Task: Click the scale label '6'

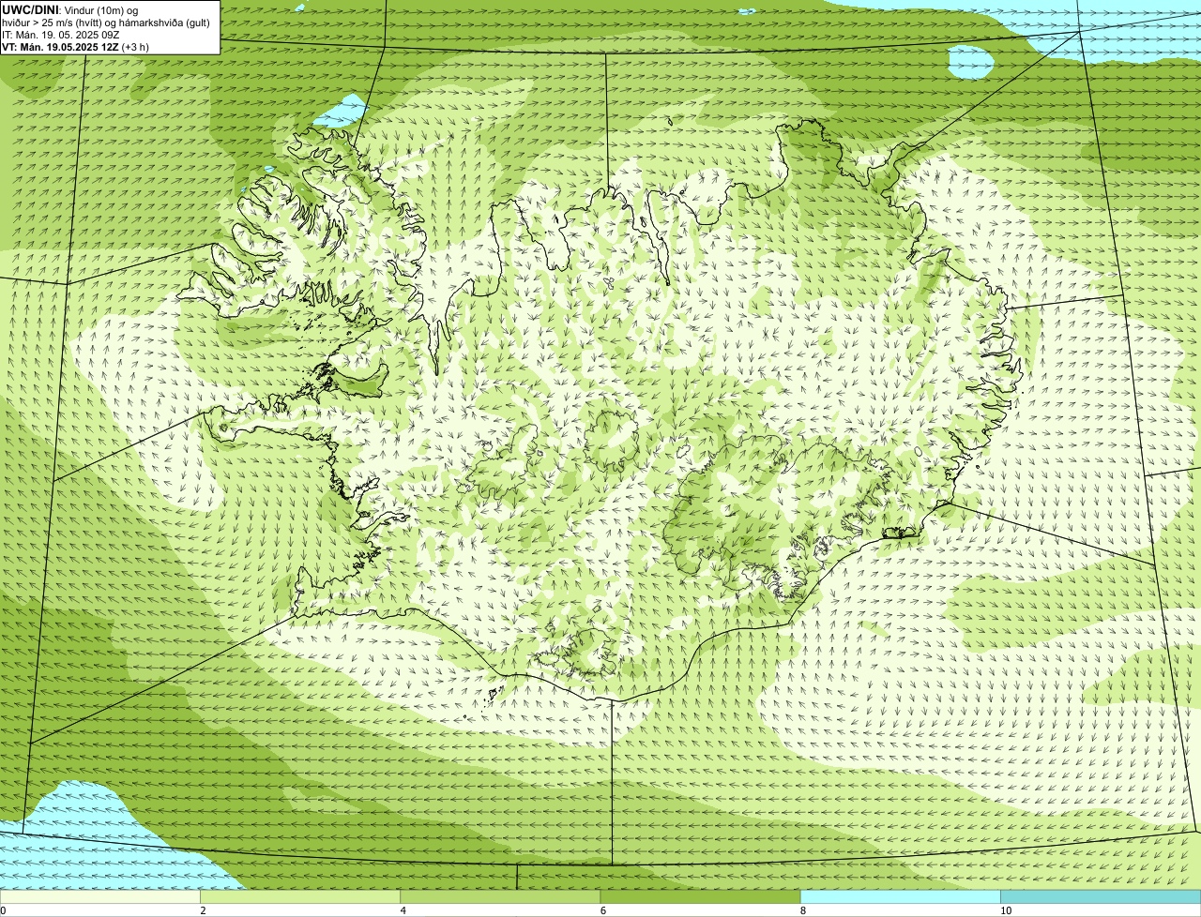Action: pyautogui.click(x=602, y=910)
